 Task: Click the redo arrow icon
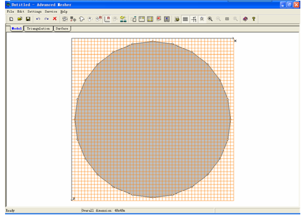pos(46,19)
